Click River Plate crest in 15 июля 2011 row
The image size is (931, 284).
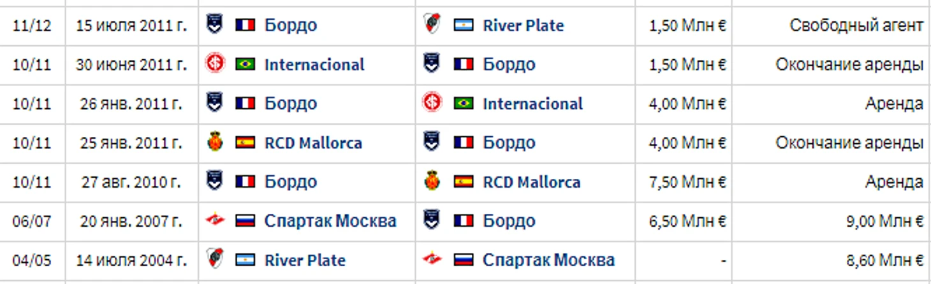(x=432, y=25)
